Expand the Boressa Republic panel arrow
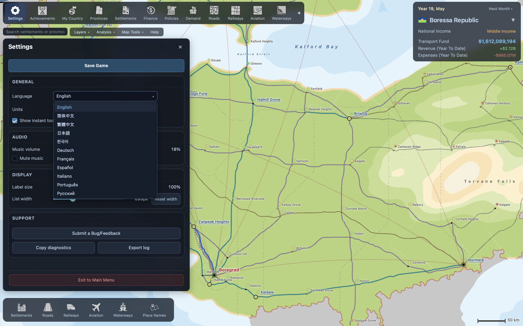 click(513, 20)
